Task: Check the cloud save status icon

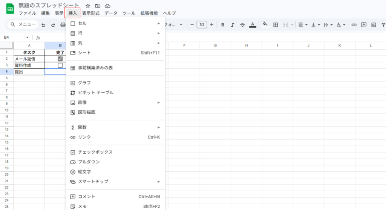Action: tap(107, 6)
